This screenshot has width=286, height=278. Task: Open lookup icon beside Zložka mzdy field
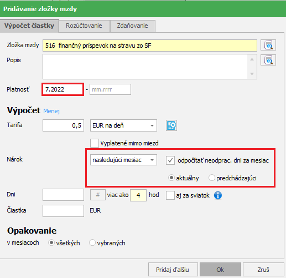(268, 45)
